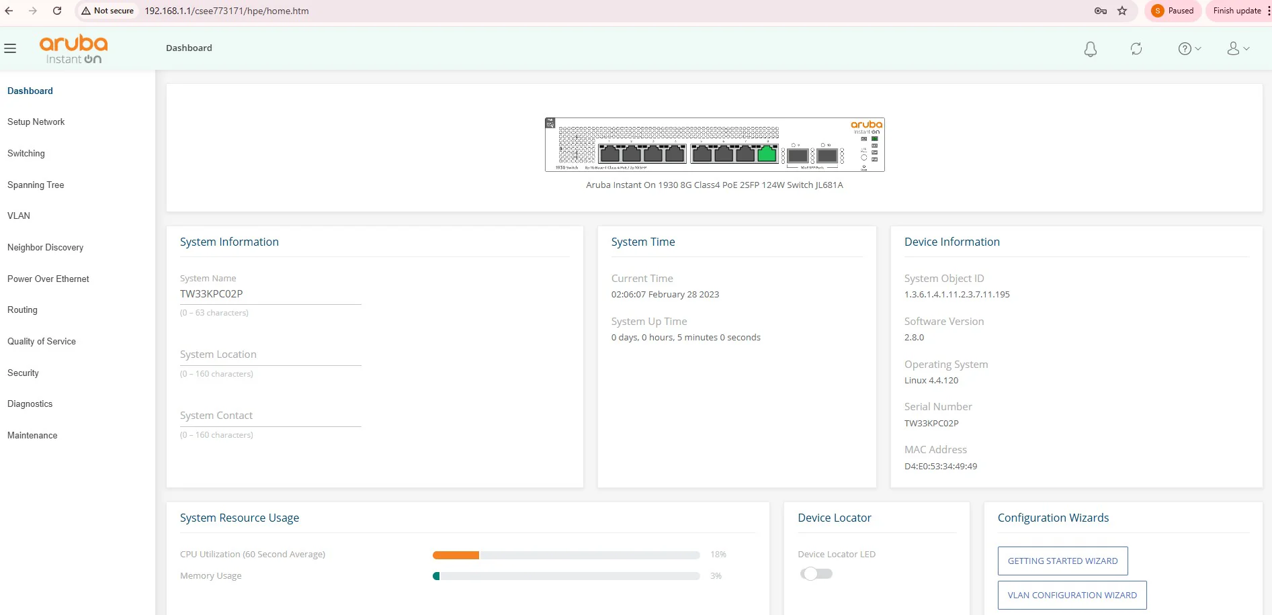Viewport: 1272px width, 615px height.
Task: Open the Setup Network menu item
Action: pos(36,122)
